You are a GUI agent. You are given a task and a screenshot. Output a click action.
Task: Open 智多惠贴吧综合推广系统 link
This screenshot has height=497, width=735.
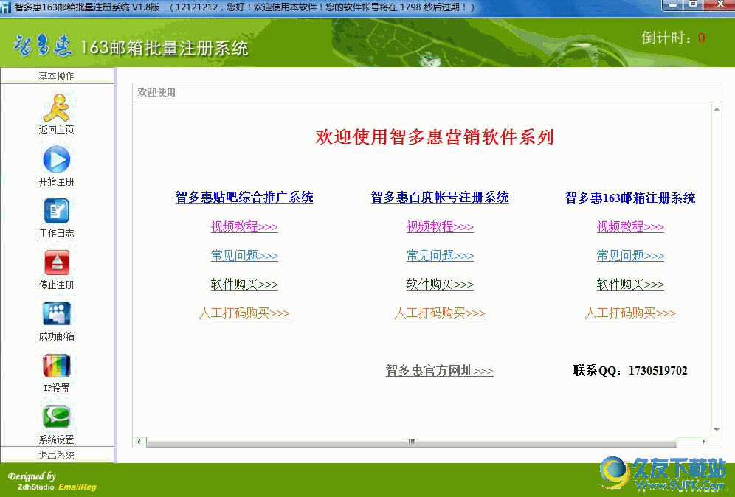[x=244, y=197]
